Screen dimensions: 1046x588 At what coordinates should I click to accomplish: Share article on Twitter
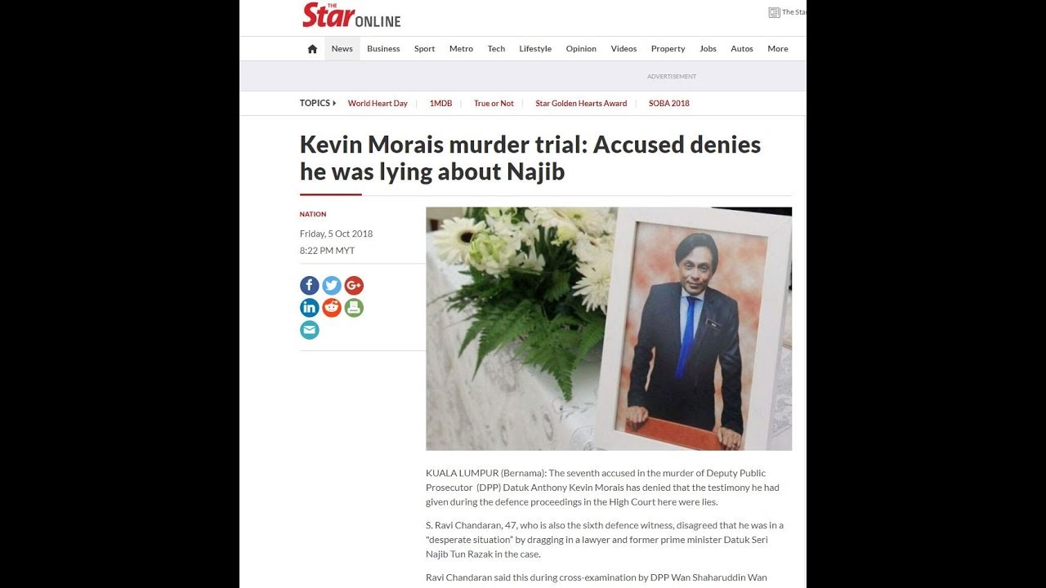(x=332, y=285)
